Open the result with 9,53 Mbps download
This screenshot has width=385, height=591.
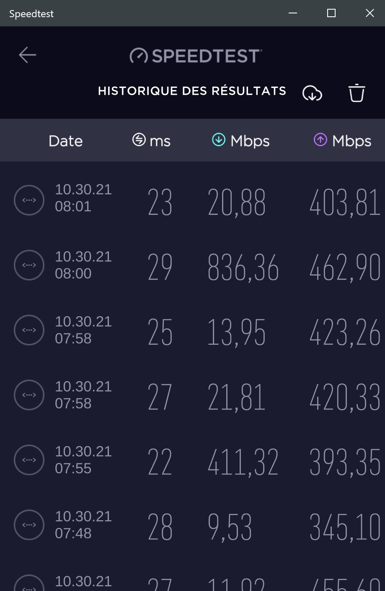pos(192,525)
